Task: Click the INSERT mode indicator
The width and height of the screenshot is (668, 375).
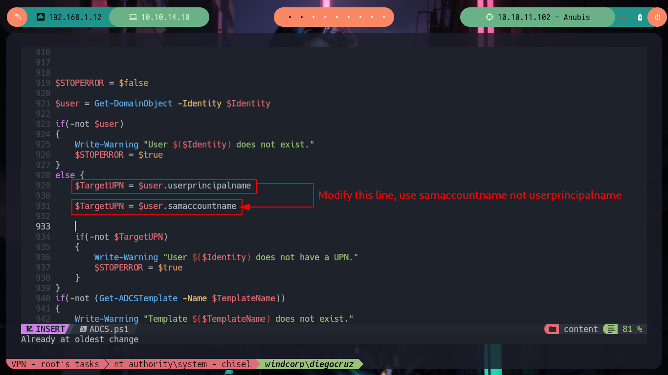Action: click(50, 329)
